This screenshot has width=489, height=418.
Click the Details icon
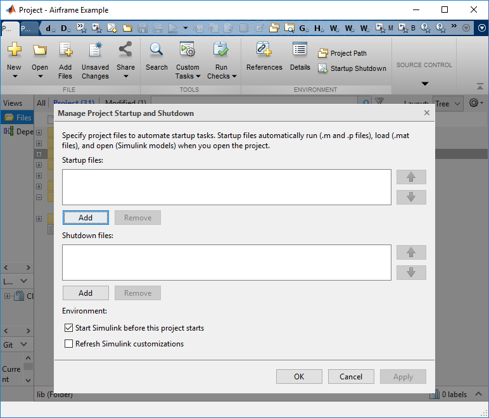click(x=300, y=51)
